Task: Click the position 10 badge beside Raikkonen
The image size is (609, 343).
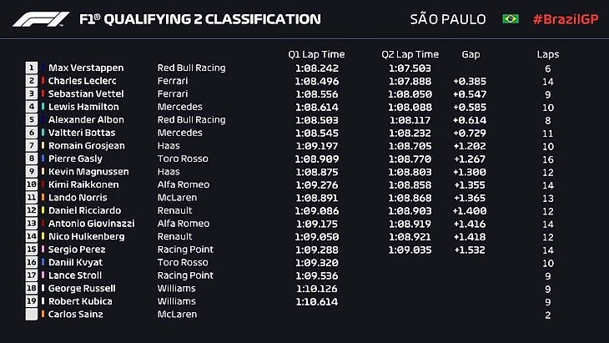Action: (x=32, y=184)
